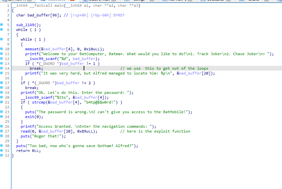The height and width of the screenshot is (189, 282).
Task: Click the dot marker on line 28 puts
Action: pyautogui.click(x=2, y=136)
